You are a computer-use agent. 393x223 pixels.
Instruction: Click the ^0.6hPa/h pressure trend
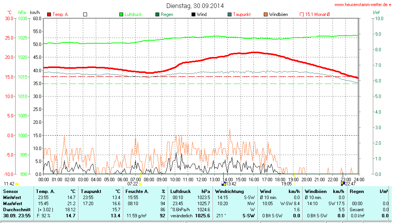[180, 209]
